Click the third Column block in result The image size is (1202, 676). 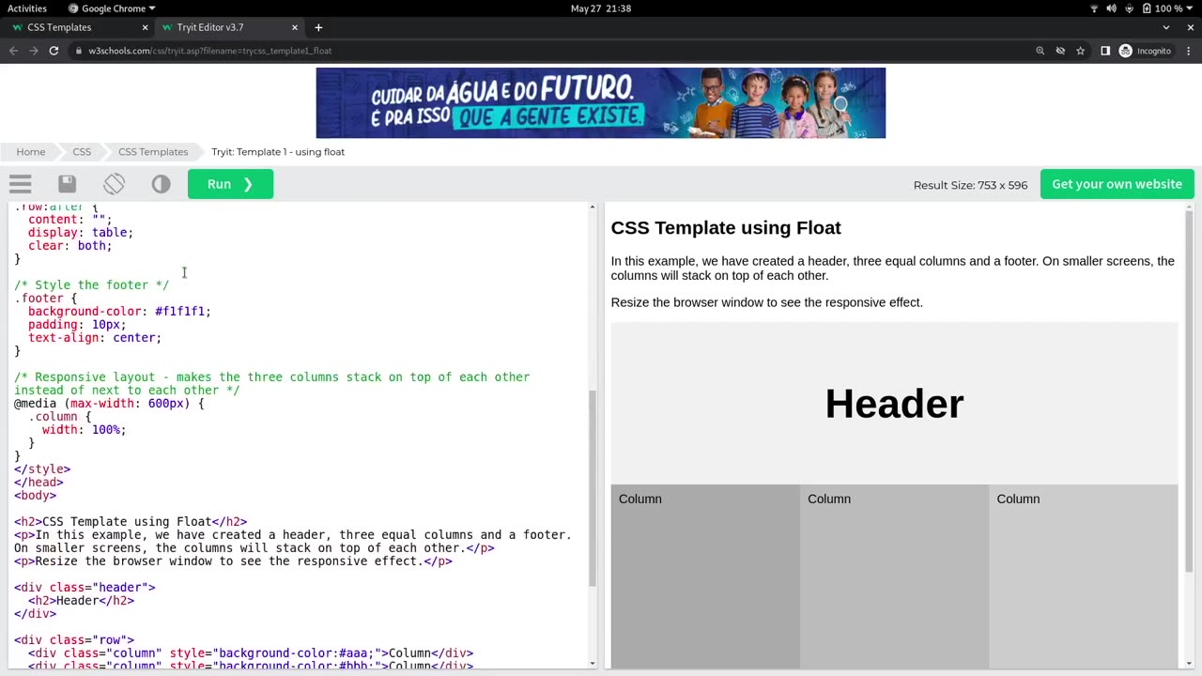pyautogui.click(x=1083, y=576)
